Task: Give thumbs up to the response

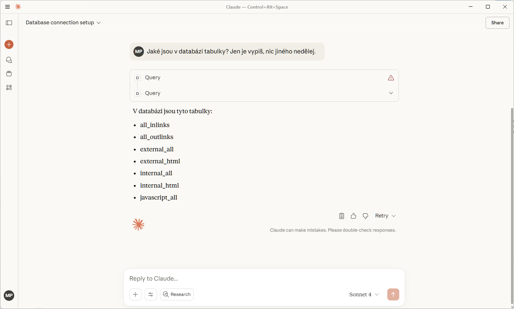Action: click(354, 216)
